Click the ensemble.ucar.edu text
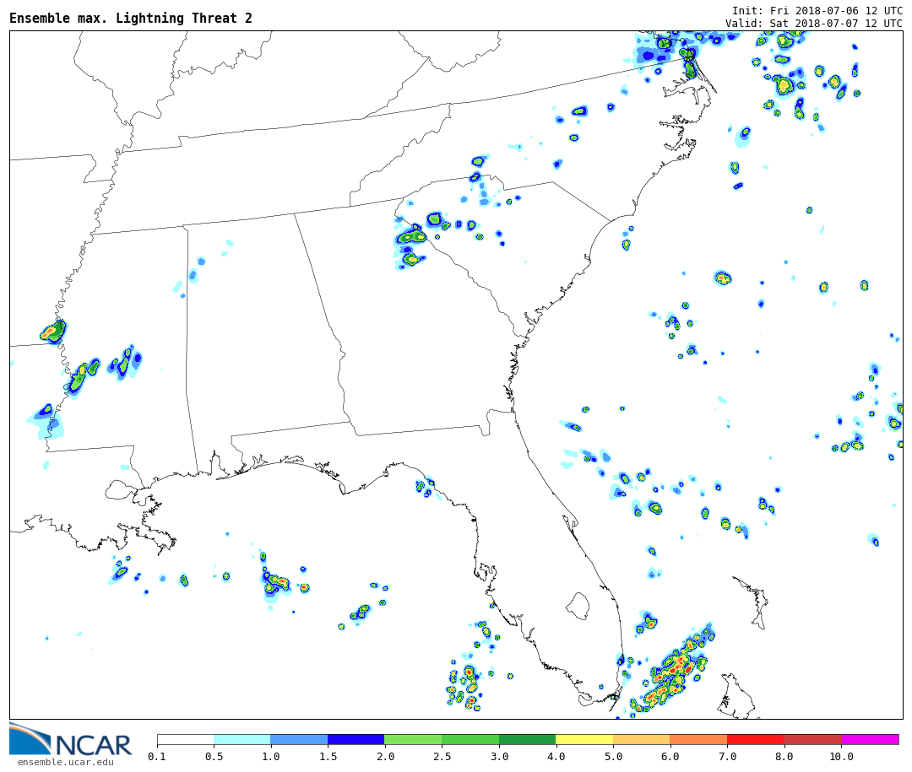912x772 pixels. click(66, 762)
